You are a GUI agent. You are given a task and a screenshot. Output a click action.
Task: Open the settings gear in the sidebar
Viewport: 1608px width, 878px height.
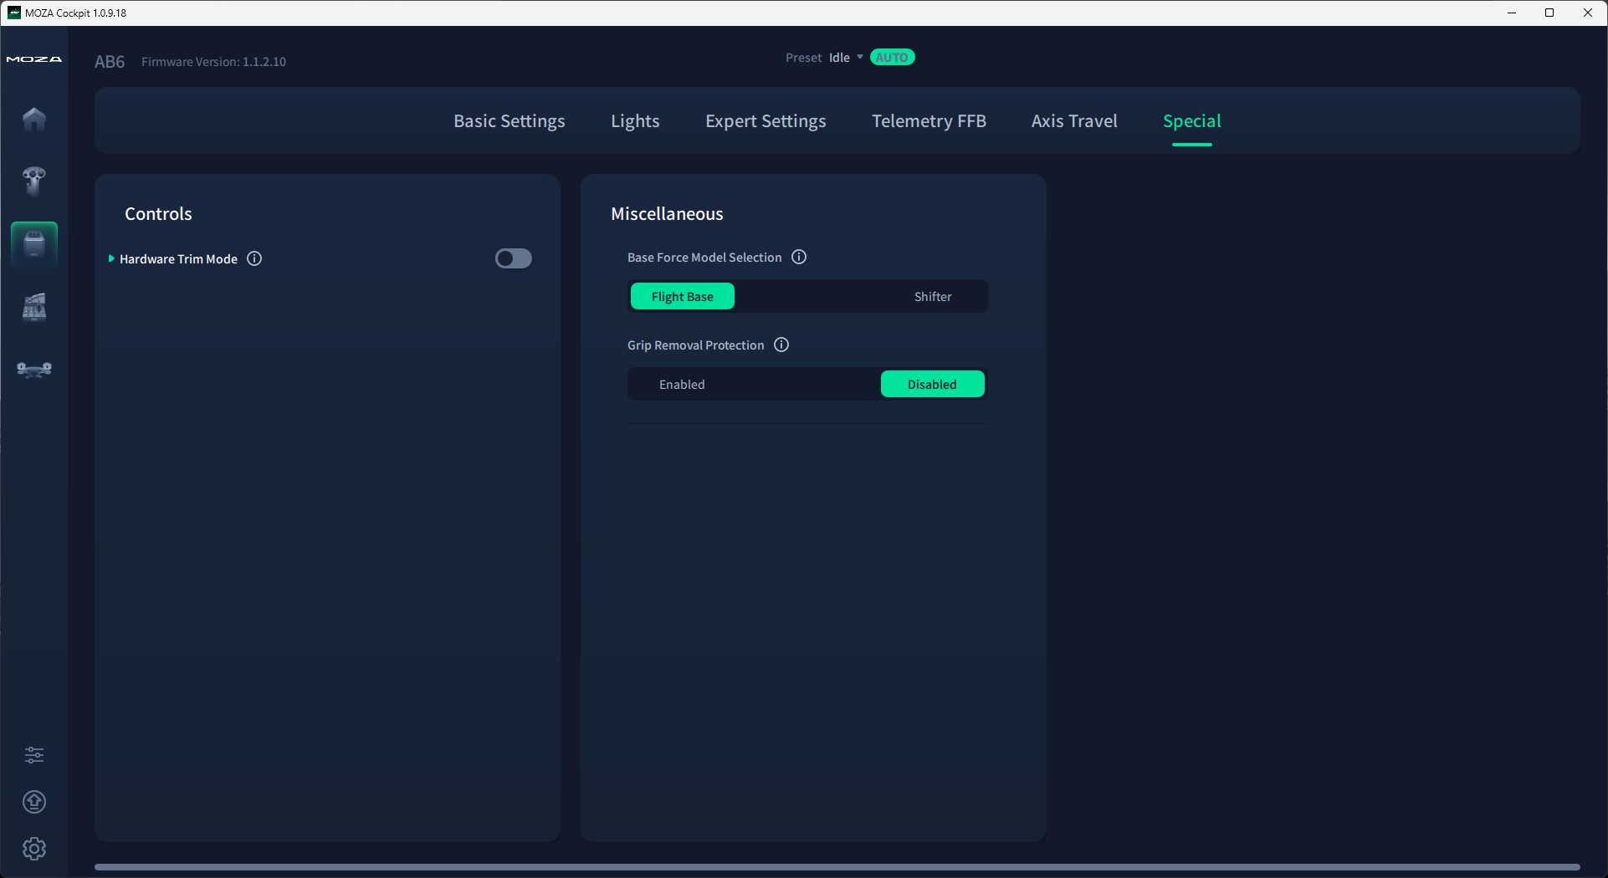point(34,849)
